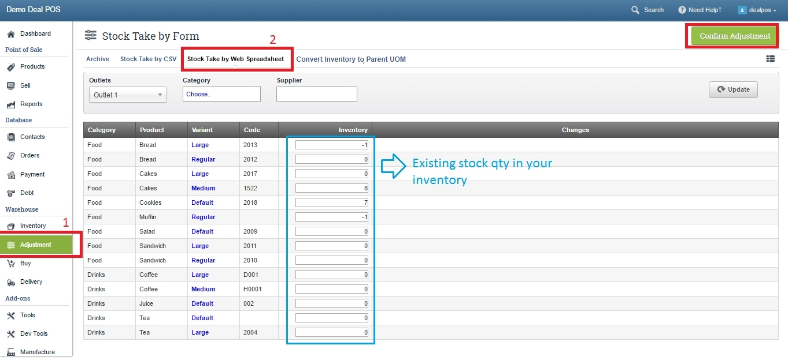This screenshot has height=364, width=788.
Task: Click the Default variant link for Salad
Action: coord(202,231)
